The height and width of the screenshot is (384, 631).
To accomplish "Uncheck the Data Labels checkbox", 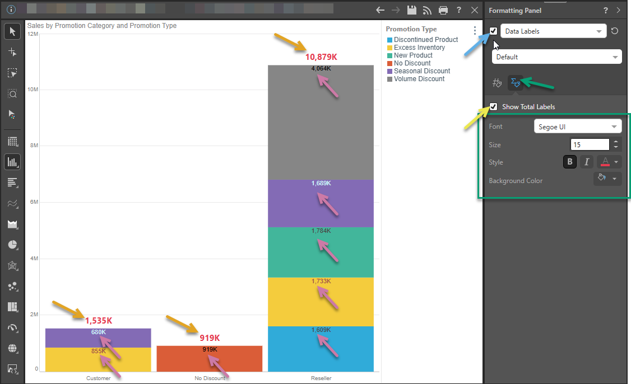I will point(493,31).
